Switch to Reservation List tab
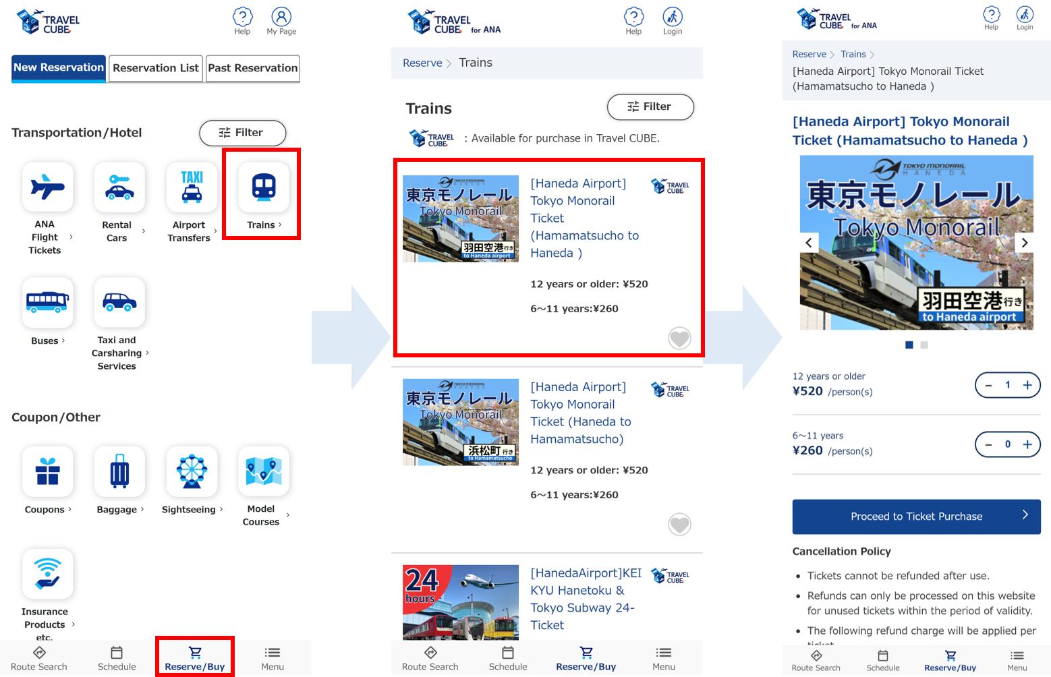This screenshot has width=1051, height=677. pyautogui.click(x=156, y=68)
